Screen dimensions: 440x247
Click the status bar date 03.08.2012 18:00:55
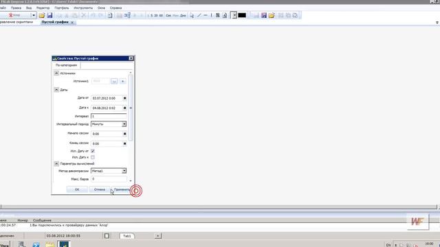(63, 236)
